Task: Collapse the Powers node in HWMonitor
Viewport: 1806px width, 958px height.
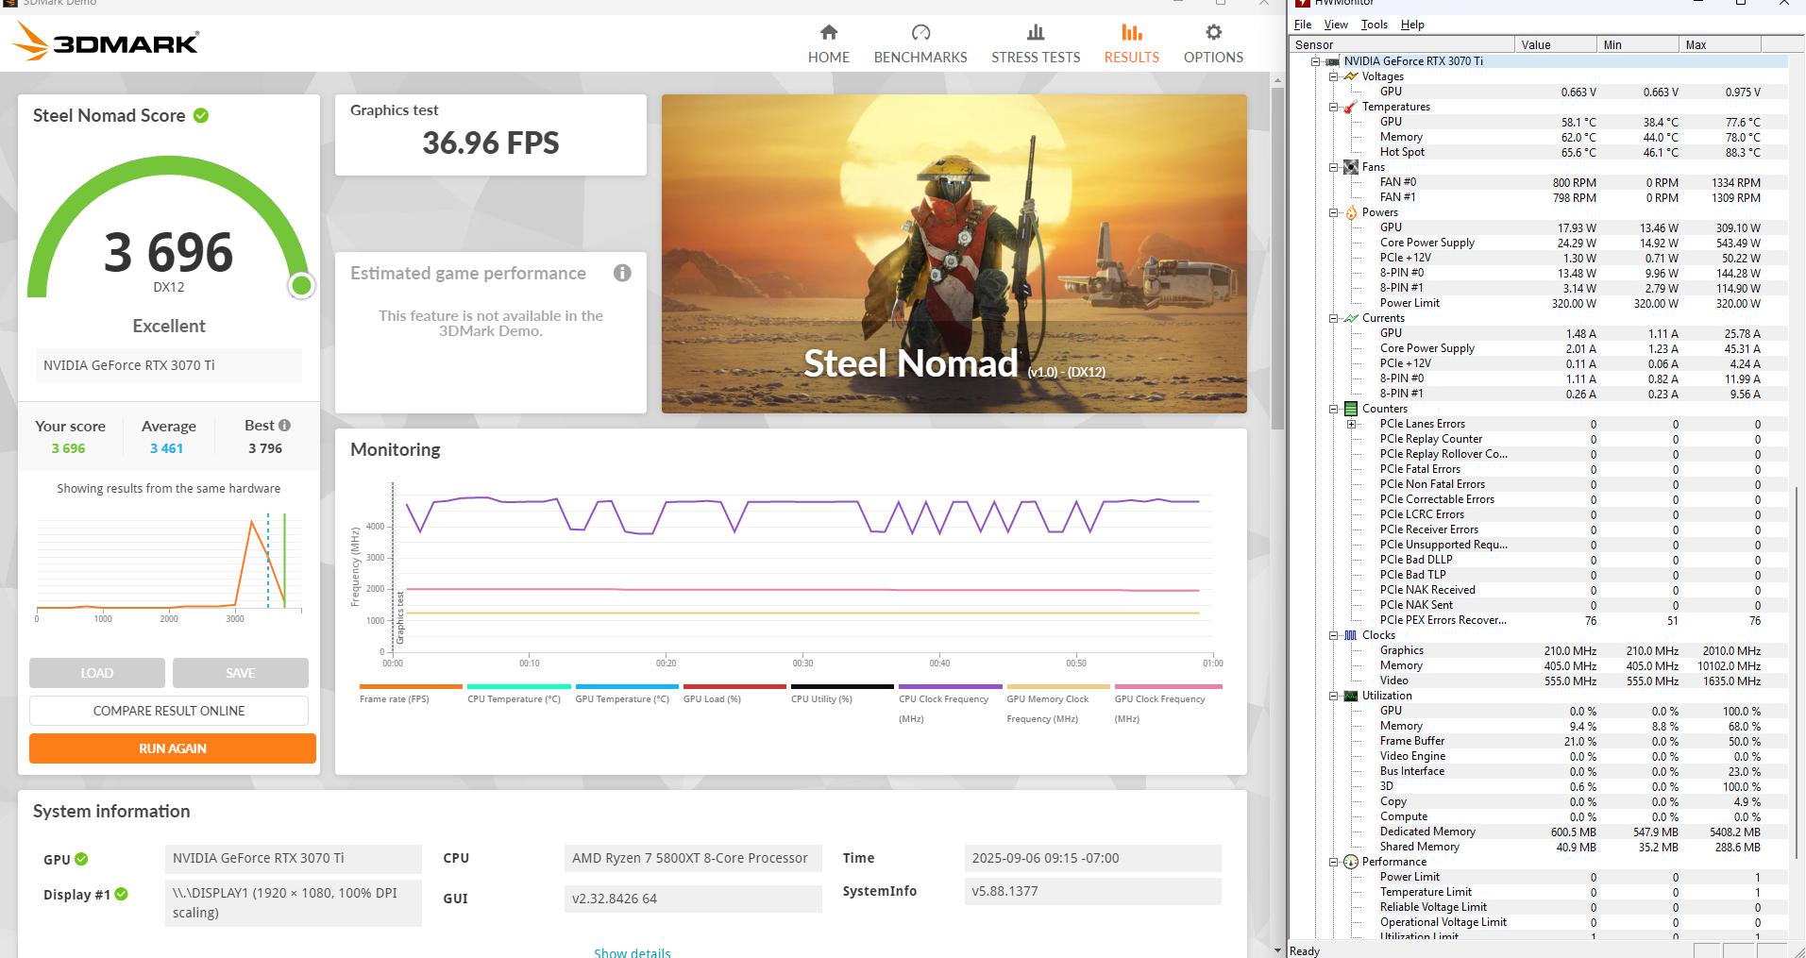Action: [1333, 212]
